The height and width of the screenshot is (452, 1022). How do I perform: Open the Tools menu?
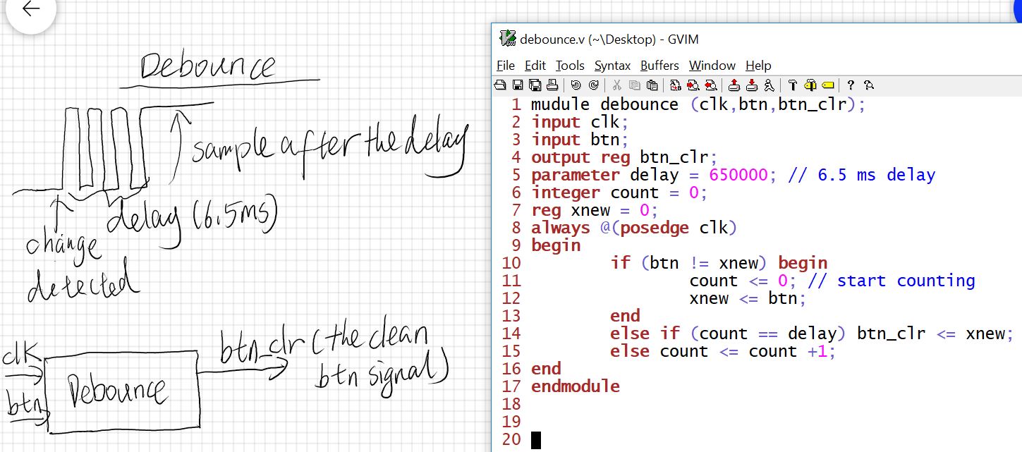[x=570, y=66]
